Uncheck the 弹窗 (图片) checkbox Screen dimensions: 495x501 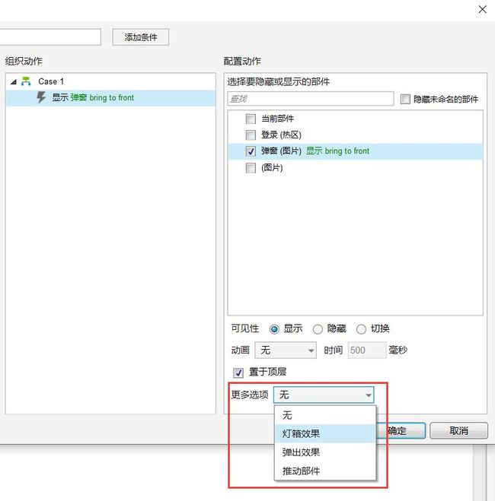(251, 151)
